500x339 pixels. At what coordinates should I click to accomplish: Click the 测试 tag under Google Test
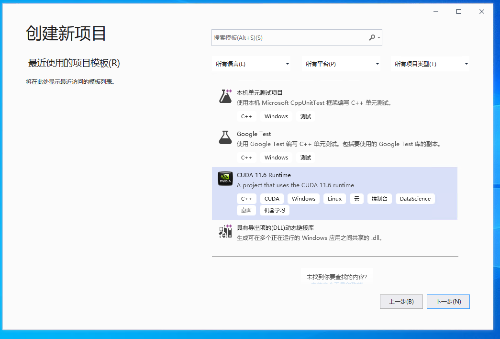point(305,158)
